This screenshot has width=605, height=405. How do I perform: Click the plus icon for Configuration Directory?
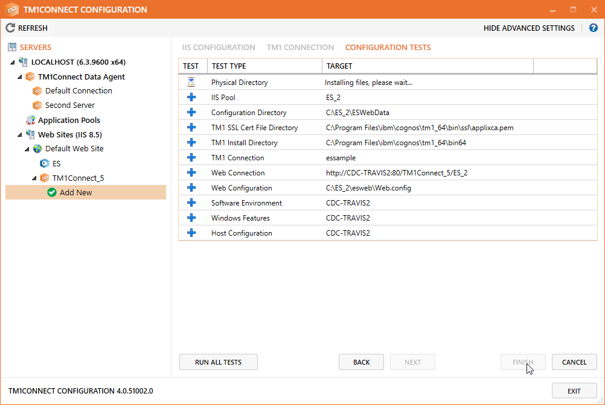[x=191, y=112]
